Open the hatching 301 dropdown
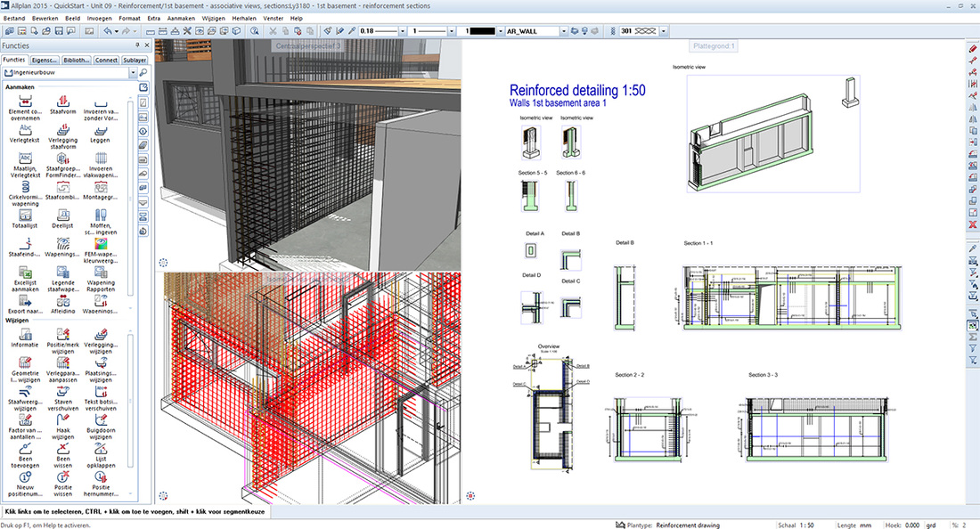 tap(663, 30)
